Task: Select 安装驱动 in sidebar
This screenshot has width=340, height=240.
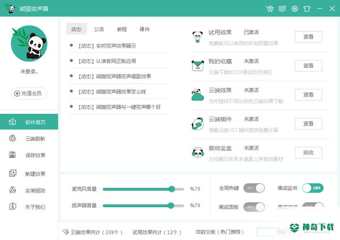Action: tap(29, 190)
